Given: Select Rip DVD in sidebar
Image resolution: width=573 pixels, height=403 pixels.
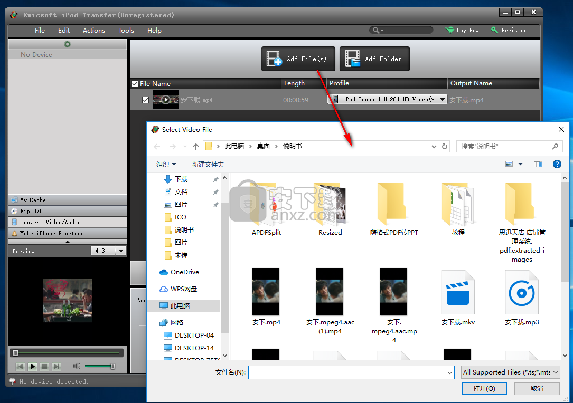Looking at the screenshot, I should [68, 211].
